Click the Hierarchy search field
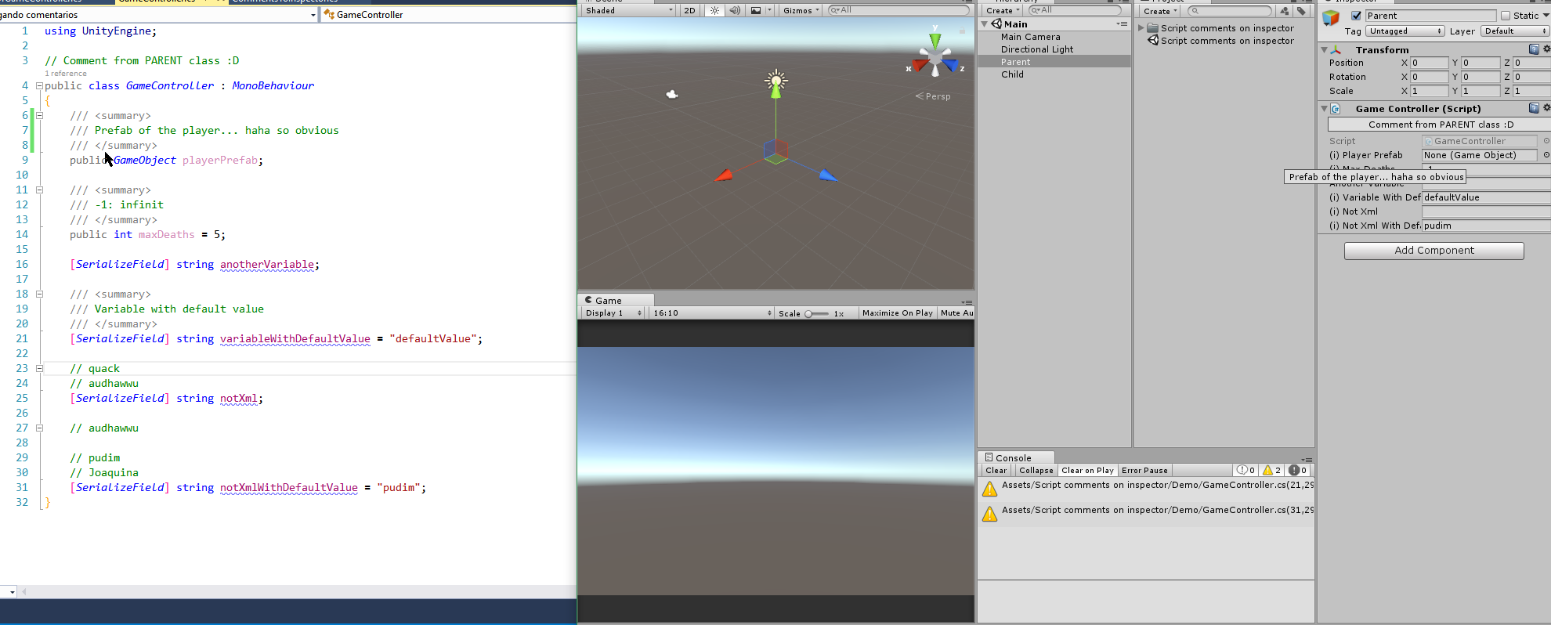 (x=1075, y=10)
